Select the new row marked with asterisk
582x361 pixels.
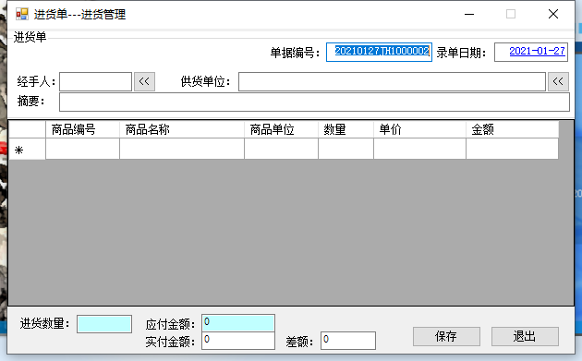click(27, 150)
